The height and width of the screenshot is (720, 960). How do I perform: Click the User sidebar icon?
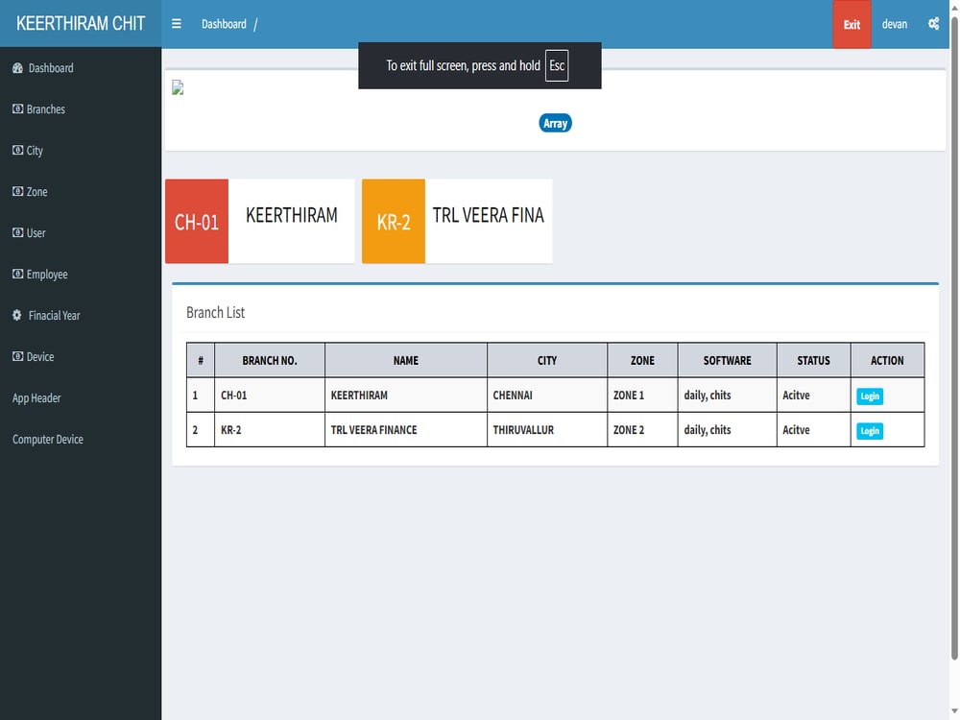[17, 232]
